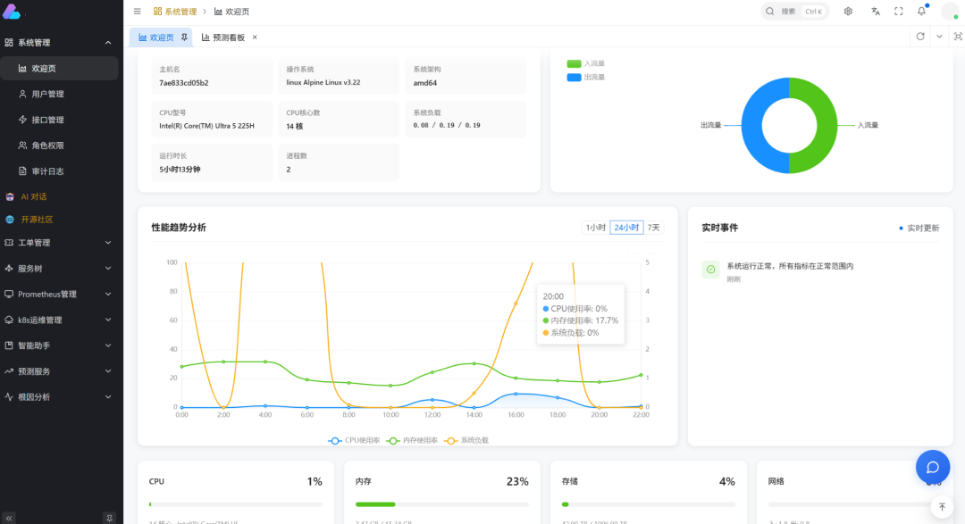Click the 系统管理 breadcrumb icon
This screenshot has height=524, width=965.
click(x=157, y=11)
